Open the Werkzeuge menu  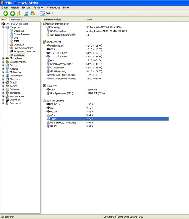(53, 7)
